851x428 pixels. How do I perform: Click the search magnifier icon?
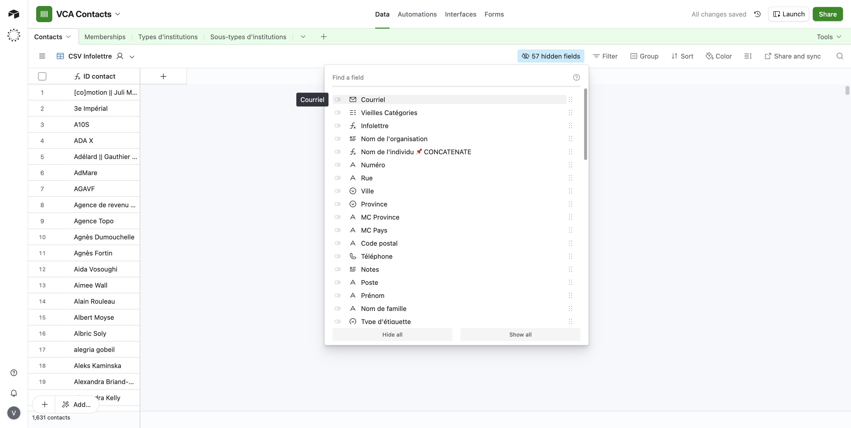click(839, 56)
